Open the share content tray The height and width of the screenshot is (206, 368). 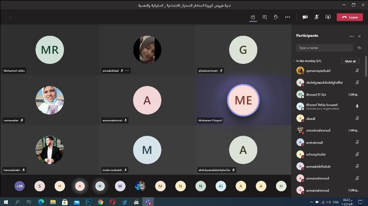tap(328, 17)
